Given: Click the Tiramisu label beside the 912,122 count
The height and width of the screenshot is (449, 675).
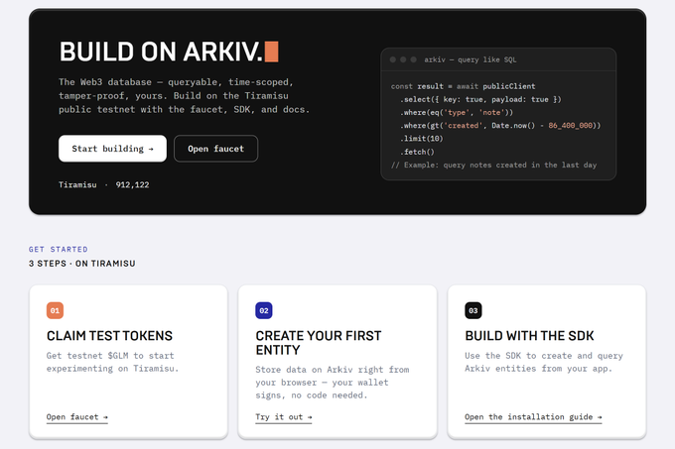Looking at the screenshot, I should 77,185.
